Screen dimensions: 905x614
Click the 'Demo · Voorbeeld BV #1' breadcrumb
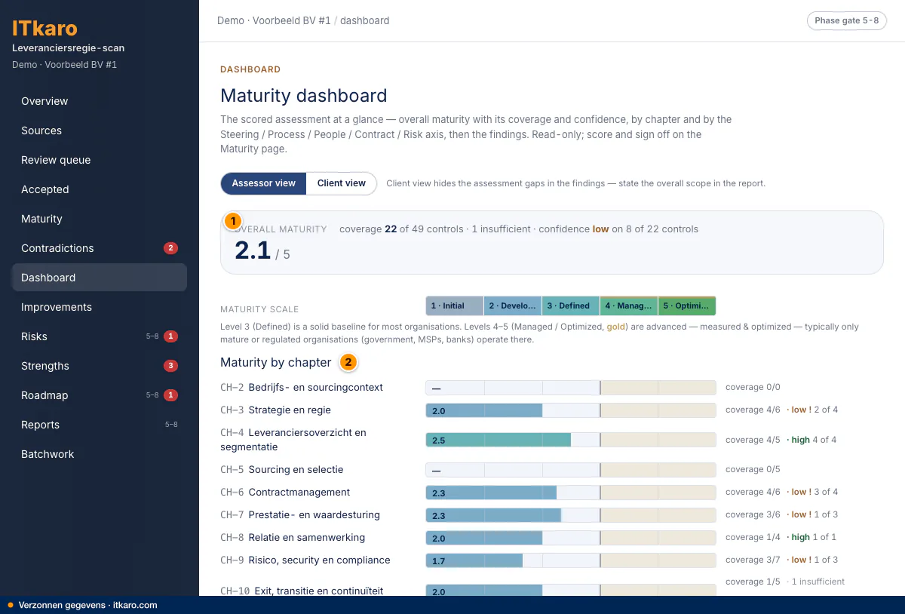coord(274,20)
